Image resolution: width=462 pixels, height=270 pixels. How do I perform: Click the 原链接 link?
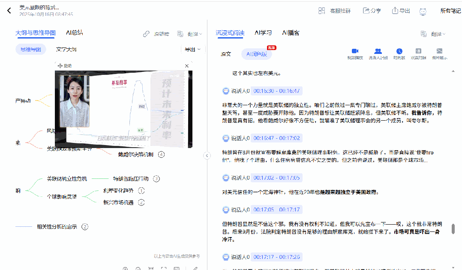pyautogui.click(x=156, y=34)
